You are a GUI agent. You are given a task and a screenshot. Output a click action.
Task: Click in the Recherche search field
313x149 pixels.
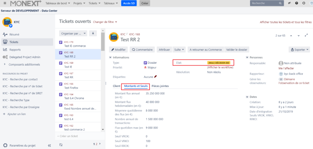coord(264,3)
